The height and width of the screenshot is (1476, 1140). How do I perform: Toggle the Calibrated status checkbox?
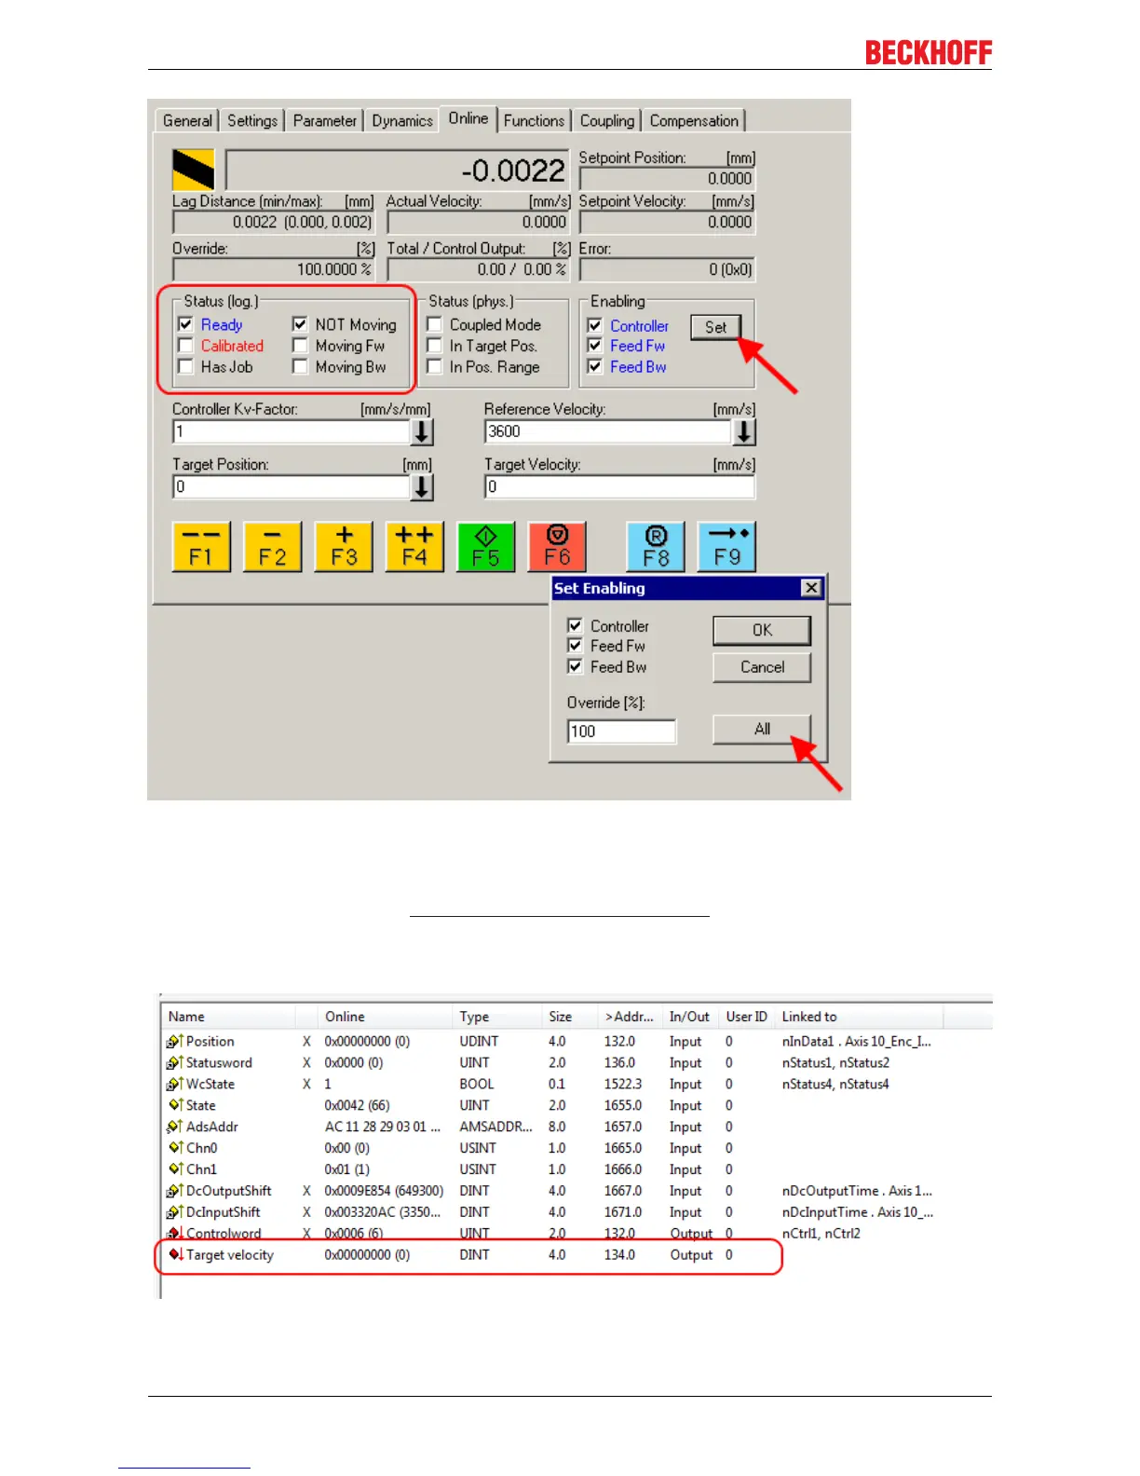point(185,346)
